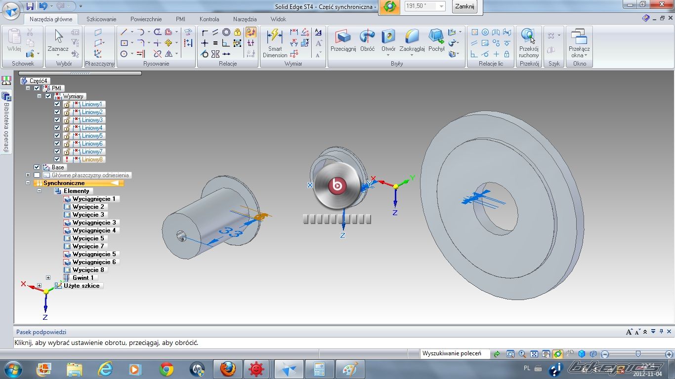Screen dimensions: 675x379
Task: Save the document from quick access toolbar
Action: (30, 6)
